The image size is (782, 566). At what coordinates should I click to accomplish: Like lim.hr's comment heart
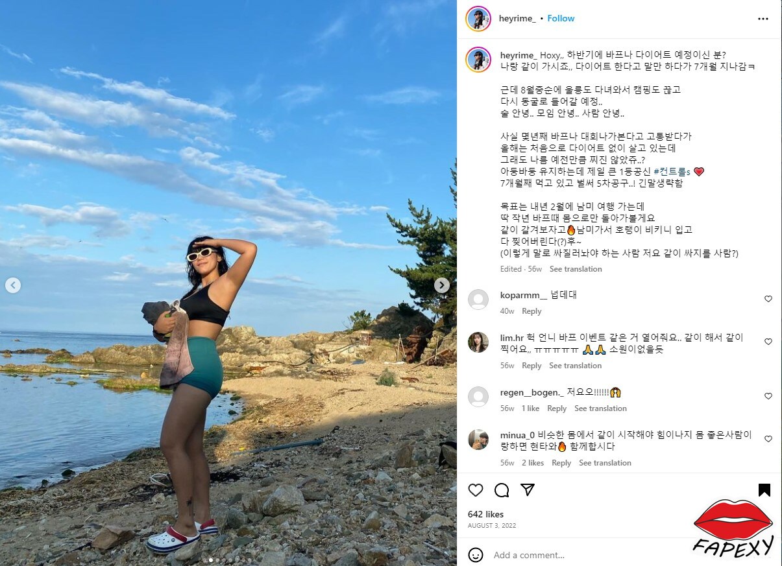[768, 342]
